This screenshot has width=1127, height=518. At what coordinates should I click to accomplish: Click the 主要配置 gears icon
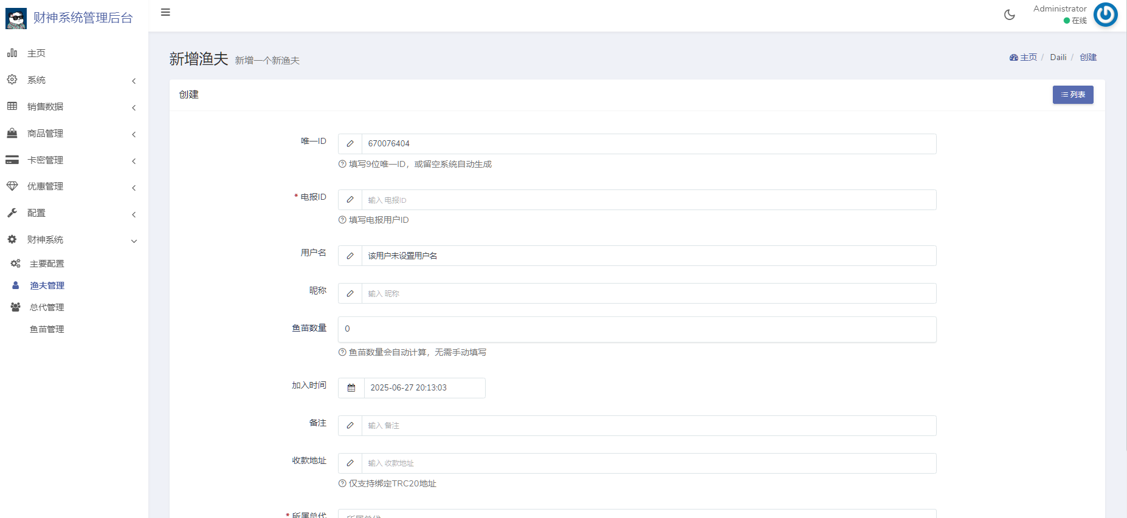16,264
